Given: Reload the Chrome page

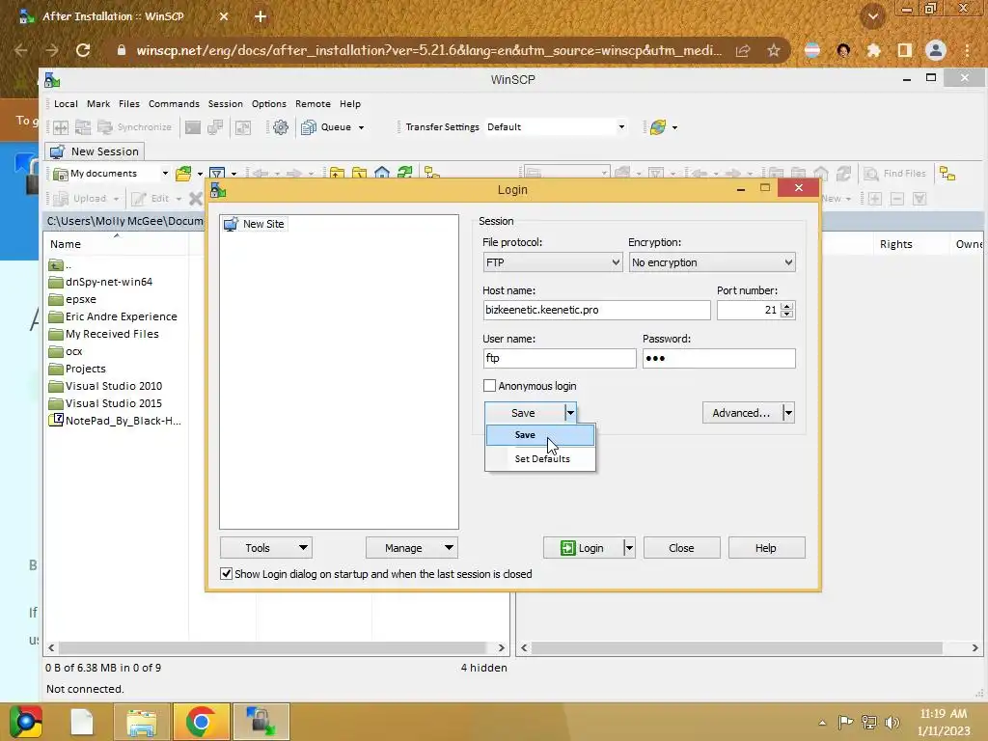Looking at the screenshot, I should 83,50.
